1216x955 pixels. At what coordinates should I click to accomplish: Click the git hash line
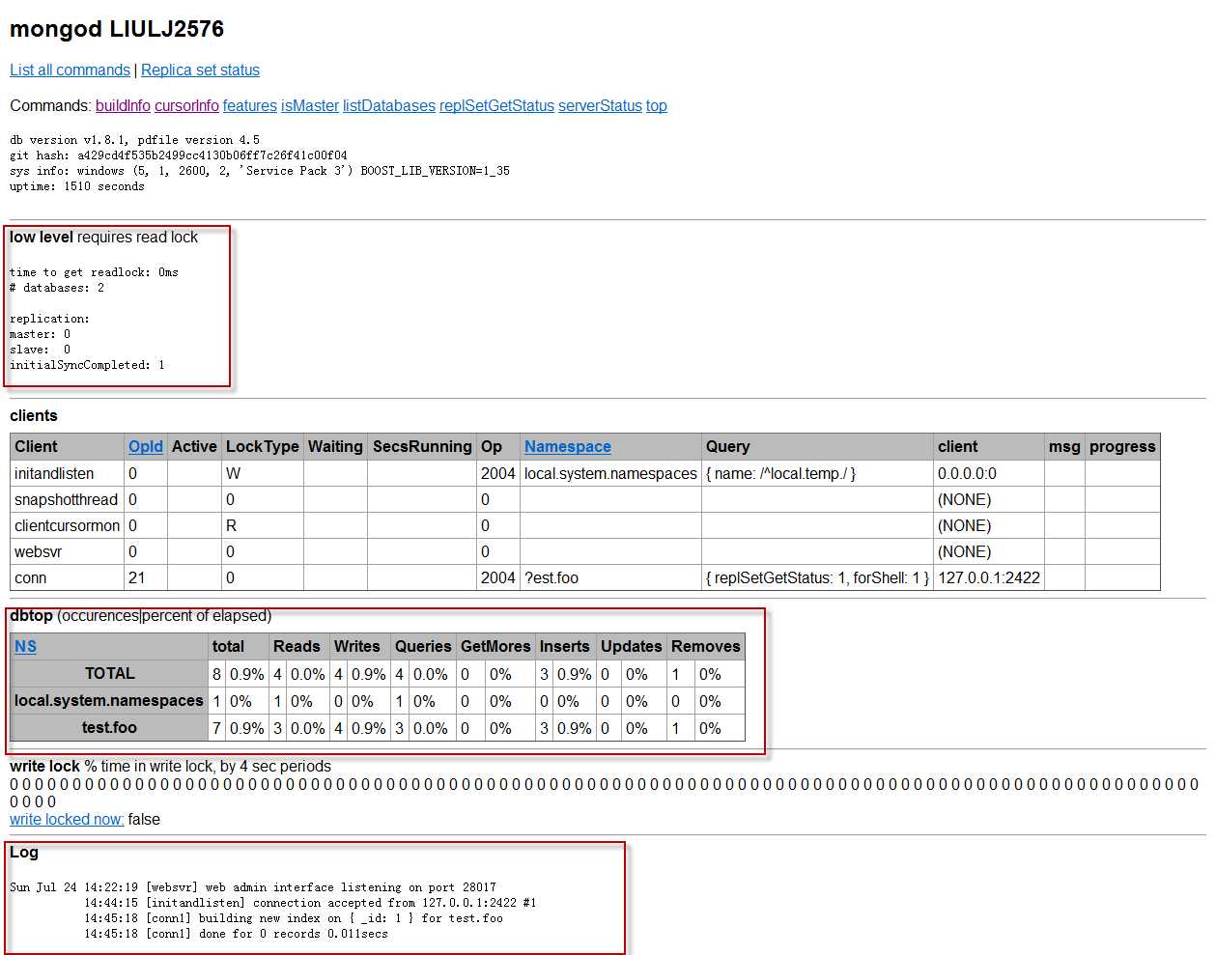click(x=179, y=155)
